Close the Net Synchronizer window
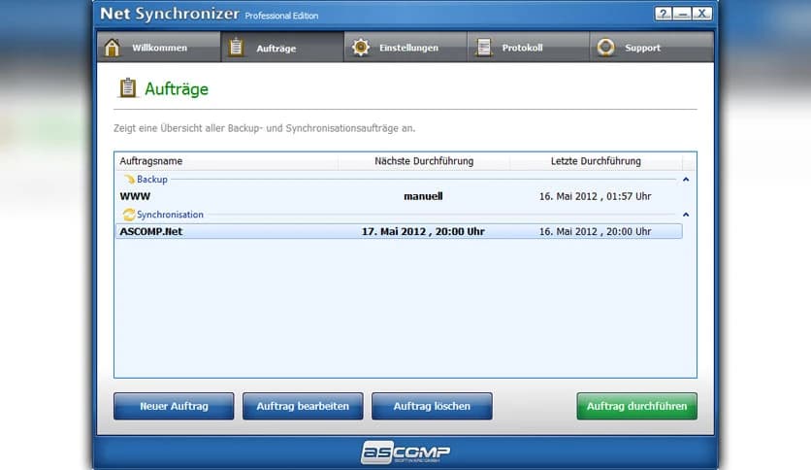The height and width of the screenshot is (470, 811). [702, 14]
